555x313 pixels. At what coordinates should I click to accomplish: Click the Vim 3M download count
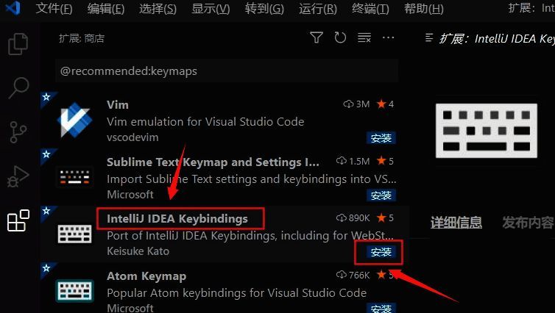[x=356, y=104]
